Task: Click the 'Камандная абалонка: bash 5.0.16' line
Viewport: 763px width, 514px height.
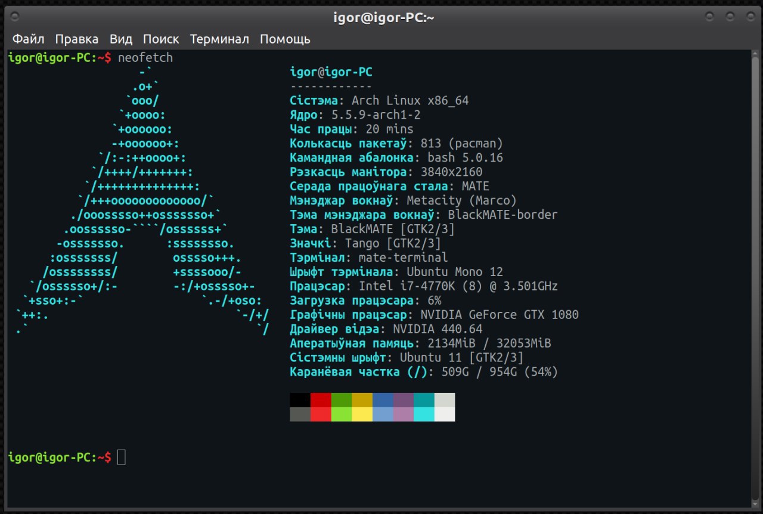Action: click(396, 158)
